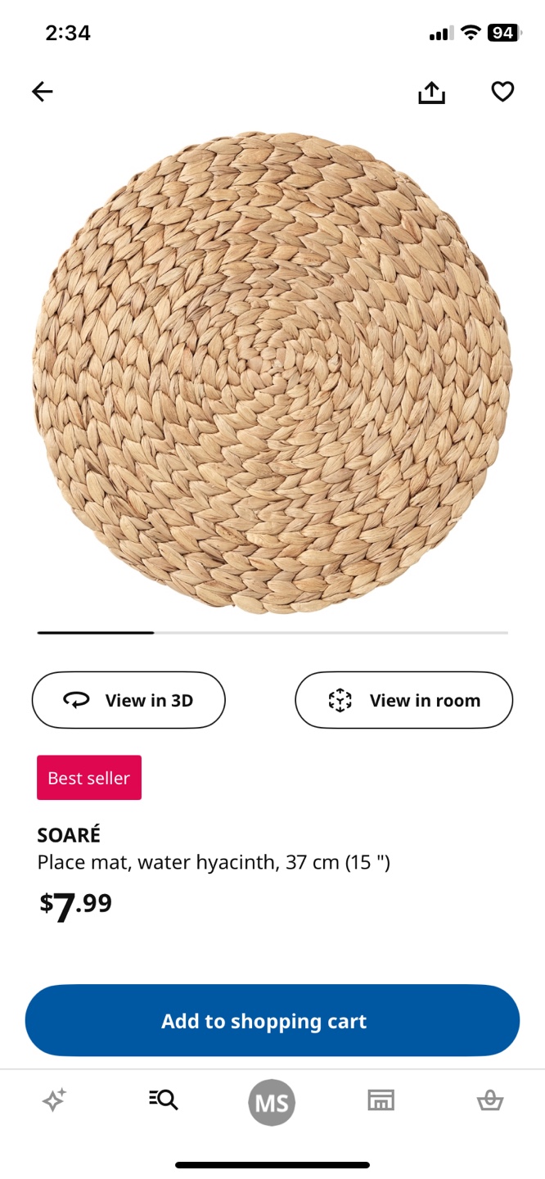Select the store tab icon
Viewport: 545px width, 1179px height.
point(381,1100)
